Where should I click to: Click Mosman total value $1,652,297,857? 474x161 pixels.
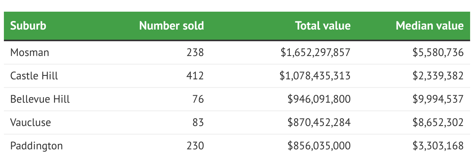click(x=315, y=52)
